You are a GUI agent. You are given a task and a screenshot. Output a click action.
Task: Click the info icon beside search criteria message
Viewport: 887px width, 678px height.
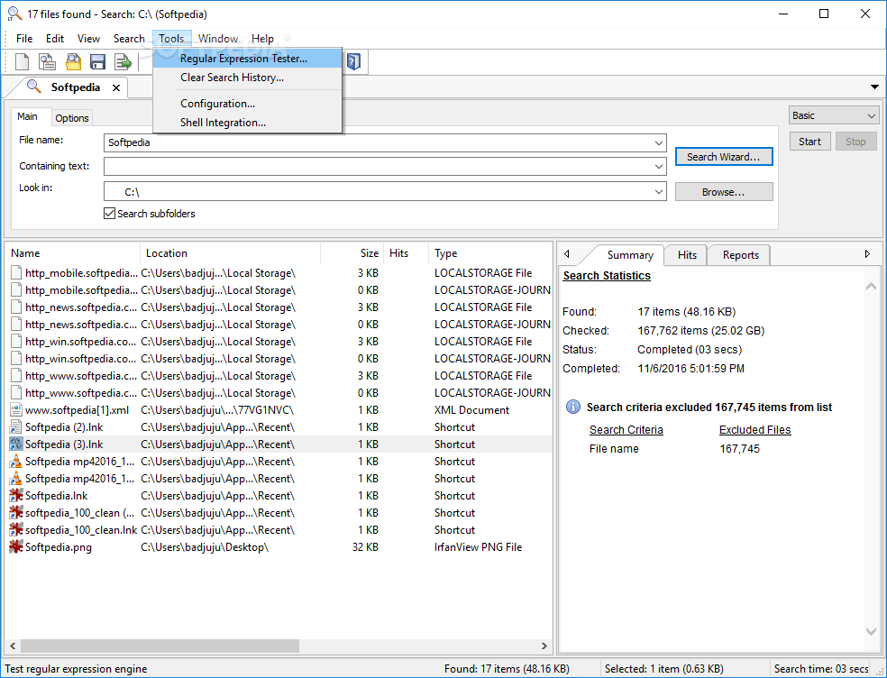coord(573,407)
